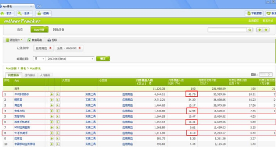Open the 安卓市场 app link

(x=19, y=111)
